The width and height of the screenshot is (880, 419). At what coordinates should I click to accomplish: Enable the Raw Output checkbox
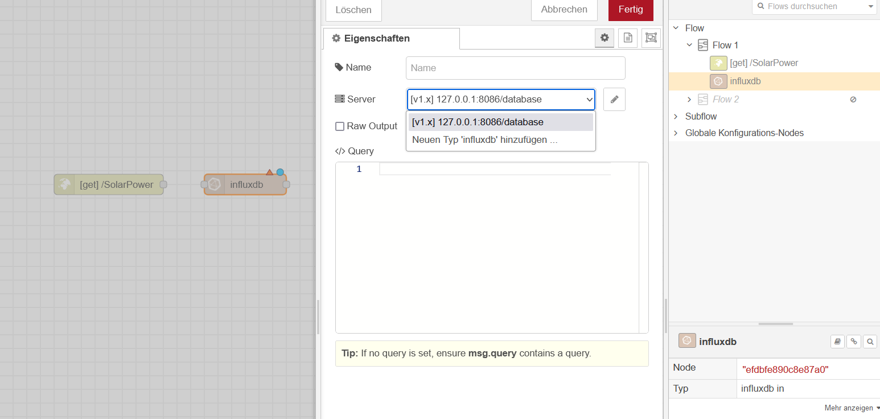pyautogui.click(x=340, y=126)
